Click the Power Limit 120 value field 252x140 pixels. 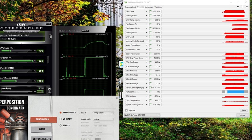coord(40,61)
